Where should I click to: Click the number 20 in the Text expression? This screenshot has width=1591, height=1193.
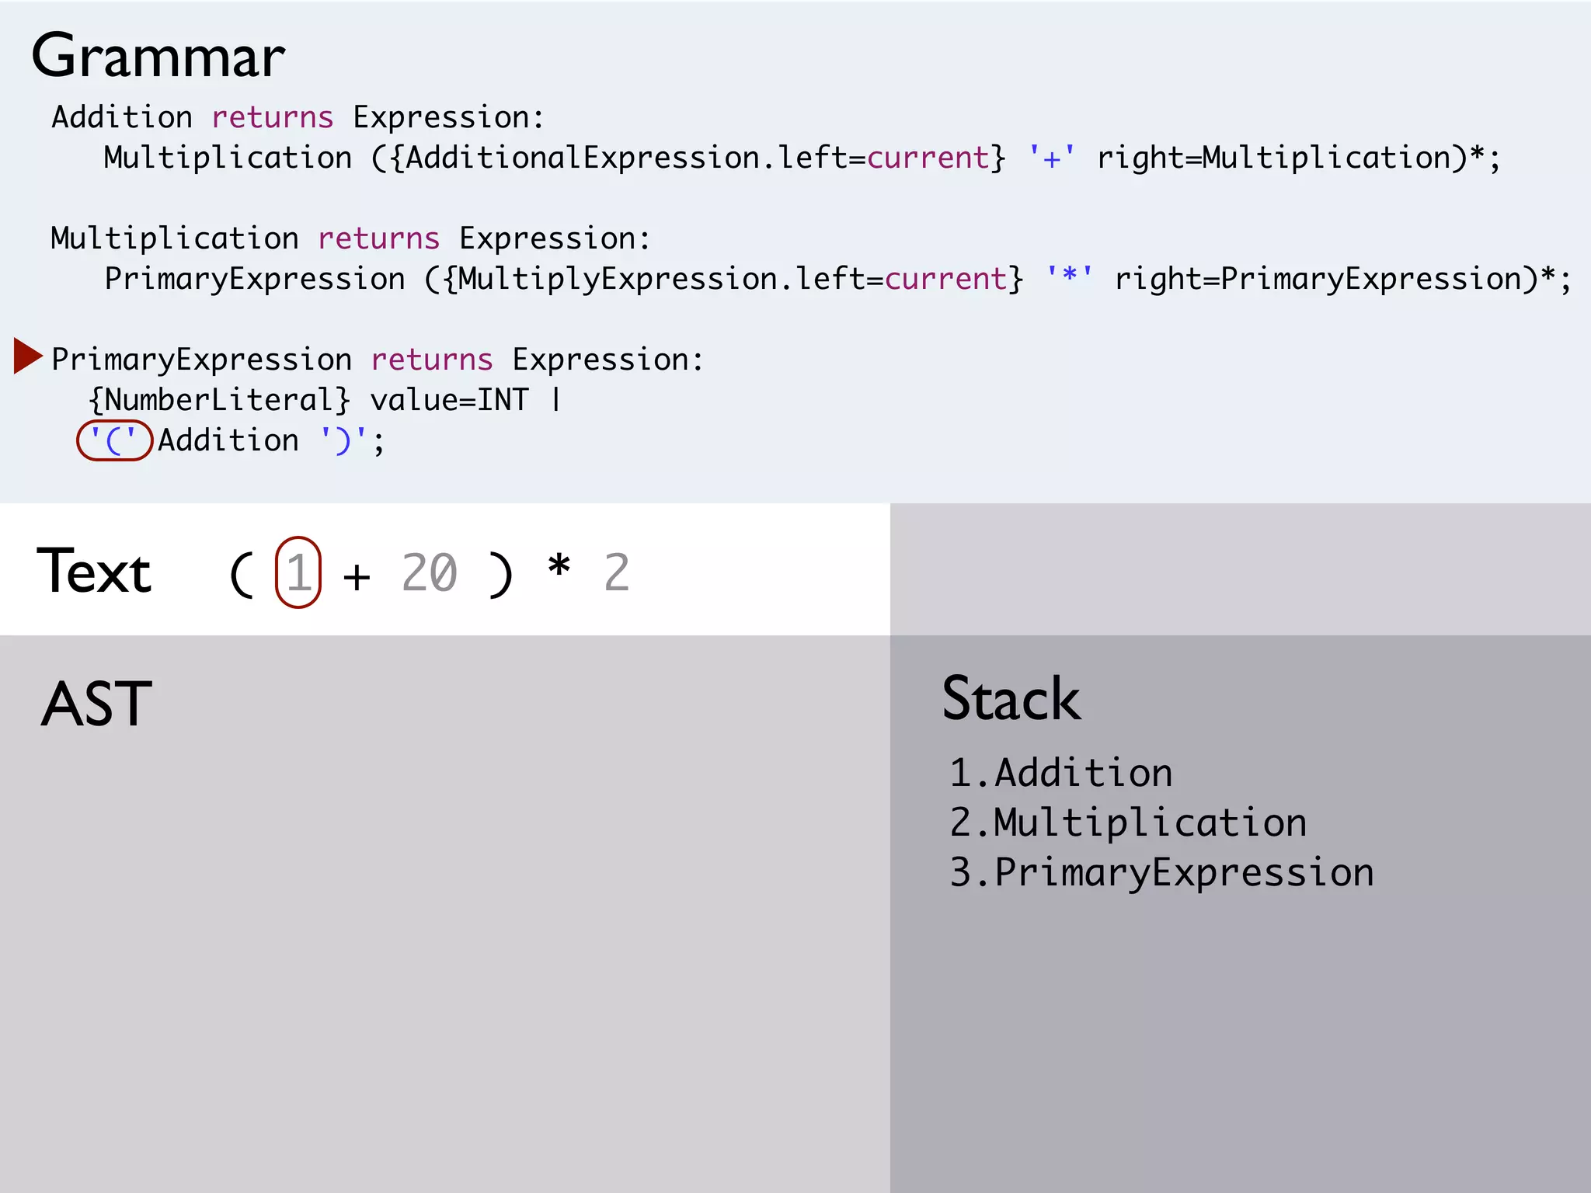coord(429,573)
